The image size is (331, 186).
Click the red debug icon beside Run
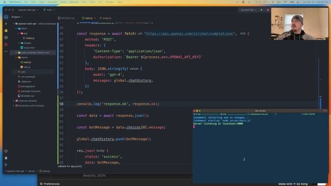click(x=268, y=10)
